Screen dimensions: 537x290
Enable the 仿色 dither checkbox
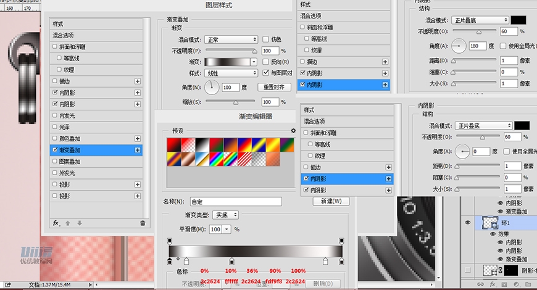click(265, 39)
